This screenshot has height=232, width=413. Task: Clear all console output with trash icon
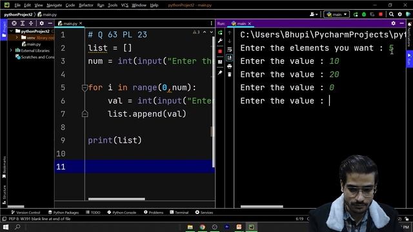coord(230,75)
